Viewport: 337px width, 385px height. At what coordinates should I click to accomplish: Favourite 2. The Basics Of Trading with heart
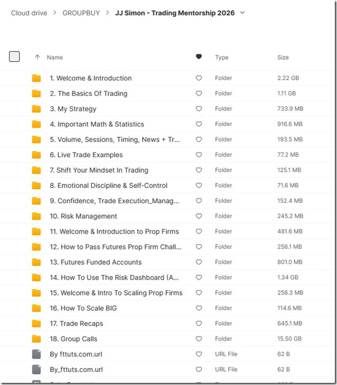[199, 93]
